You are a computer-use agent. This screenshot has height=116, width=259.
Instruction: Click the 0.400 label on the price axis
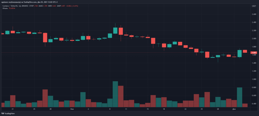(x=253, y=104)
